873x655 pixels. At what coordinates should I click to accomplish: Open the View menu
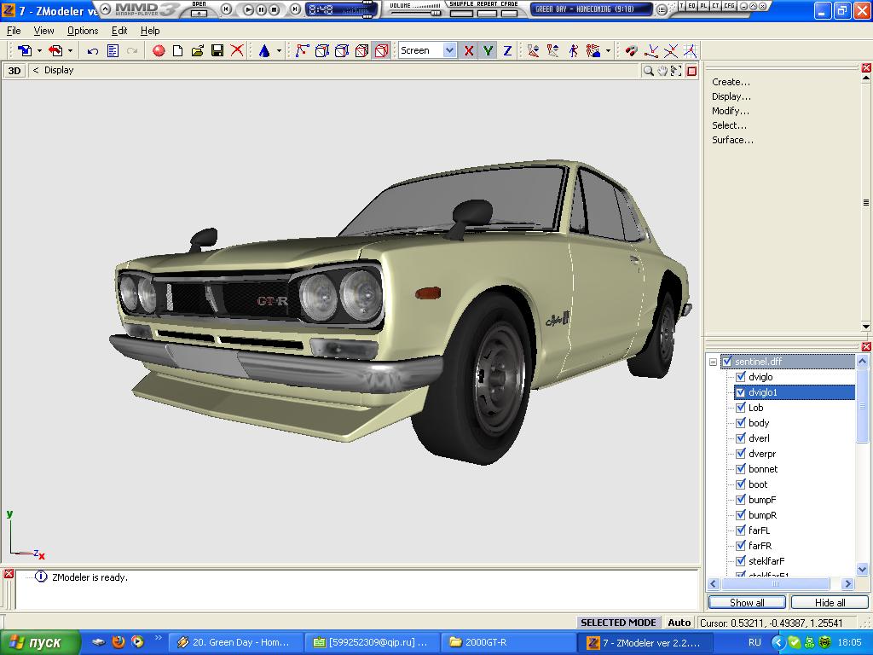pos(44,31)
